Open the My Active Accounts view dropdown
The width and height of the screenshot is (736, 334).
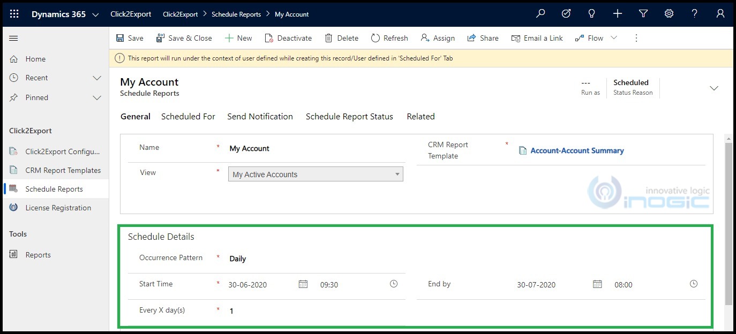click(x=316, y=174)
